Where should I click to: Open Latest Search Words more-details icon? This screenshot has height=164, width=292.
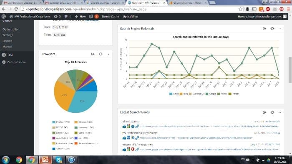pyautogui.click(x=264, y=112)
